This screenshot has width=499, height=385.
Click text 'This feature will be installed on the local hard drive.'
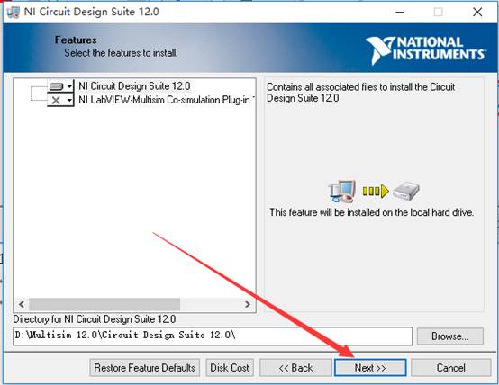coord(371,212)
